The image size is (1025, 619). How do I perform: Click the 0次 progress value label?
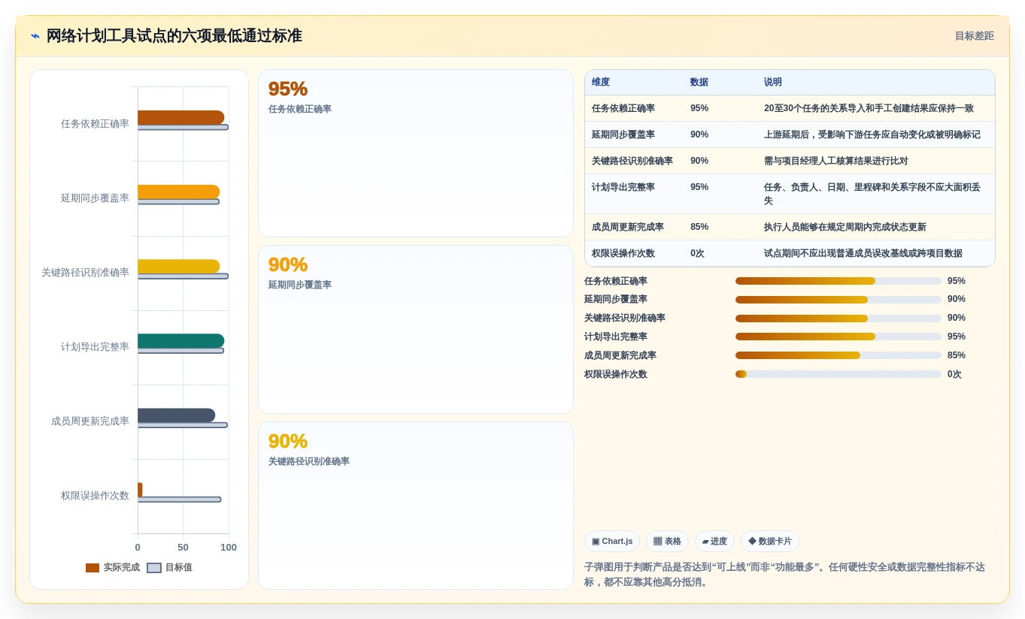954,374
